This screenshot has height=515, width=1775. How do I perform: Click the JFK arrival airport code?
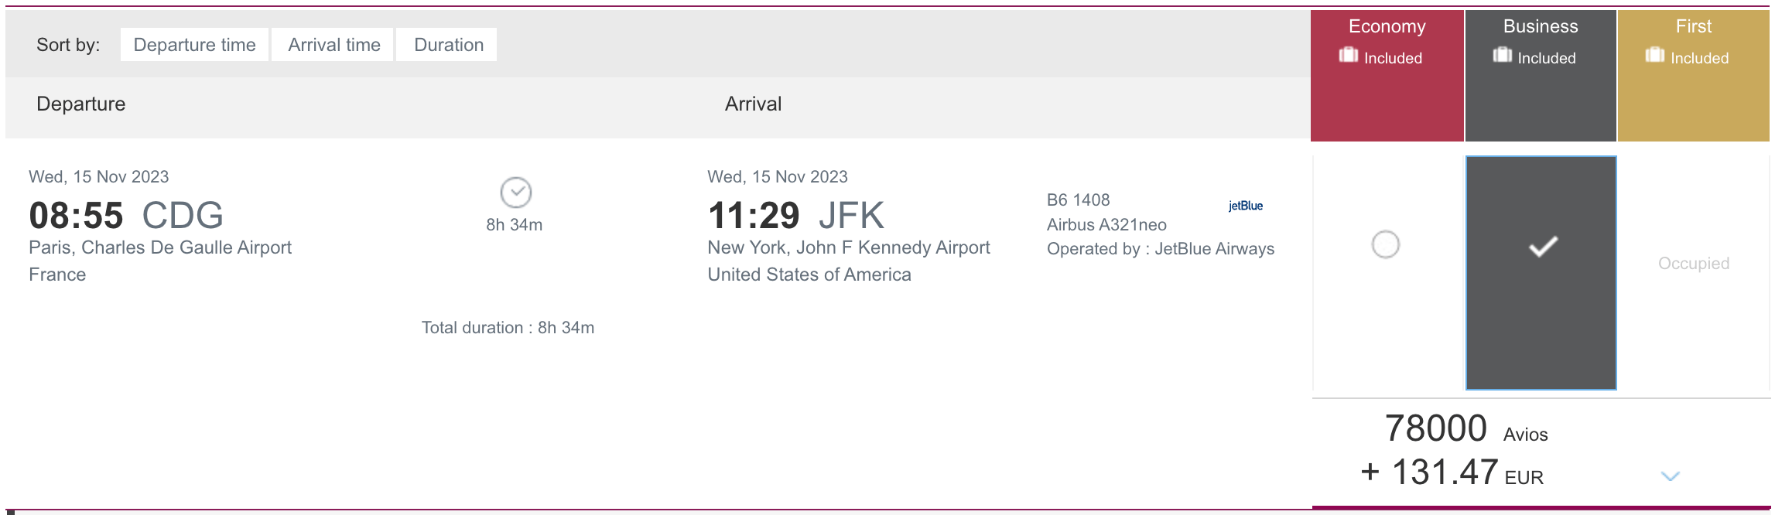coord(851,216)
